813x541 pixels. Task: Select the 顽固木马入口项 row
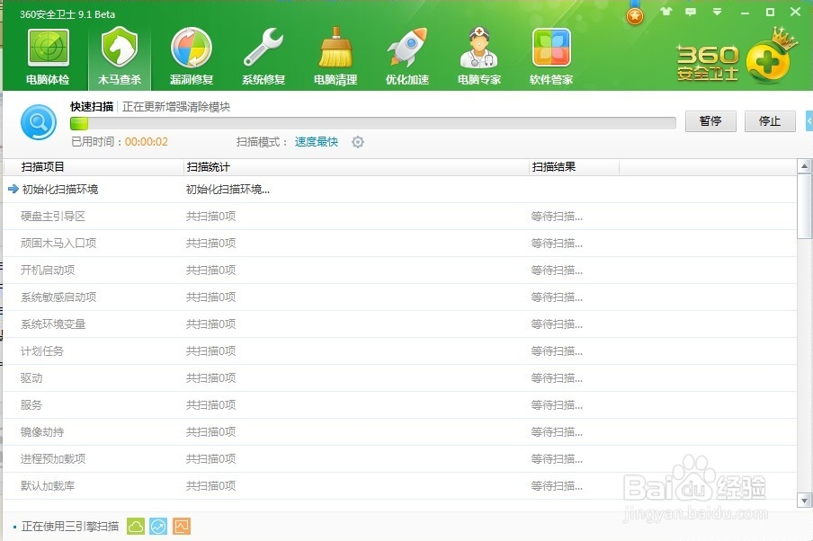pyautogui.click(x=400, y=243)
